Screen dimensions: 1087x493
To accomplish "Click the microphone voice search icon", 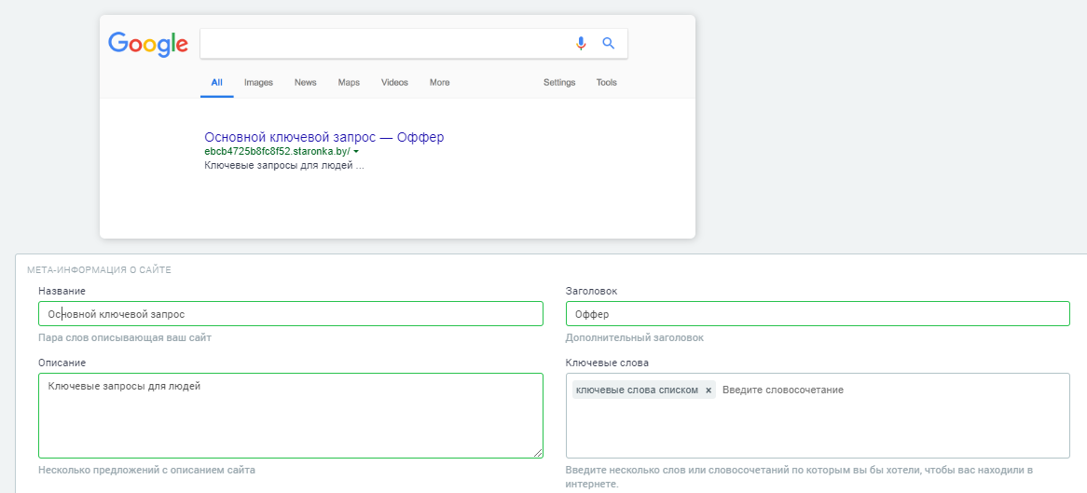I will [581, 43].
